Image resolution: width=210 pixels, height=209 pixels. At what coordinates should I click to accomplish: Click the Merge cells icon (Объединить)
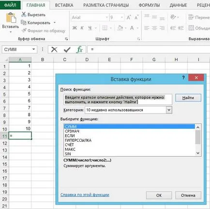point(191,28)
